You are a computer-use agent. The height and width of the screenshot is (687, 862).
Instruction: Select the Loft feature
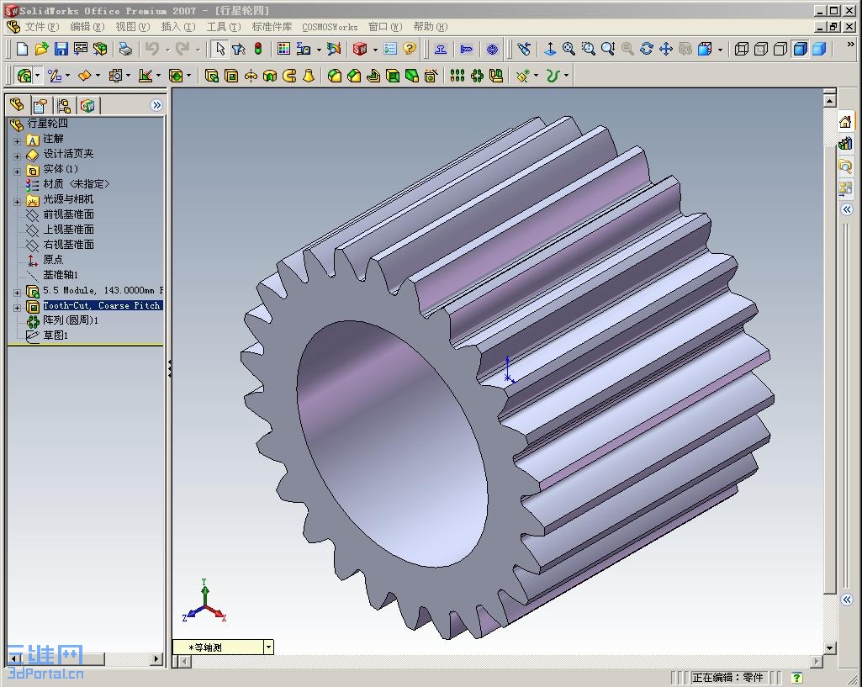pyautogui.click(x=309, y=76)
